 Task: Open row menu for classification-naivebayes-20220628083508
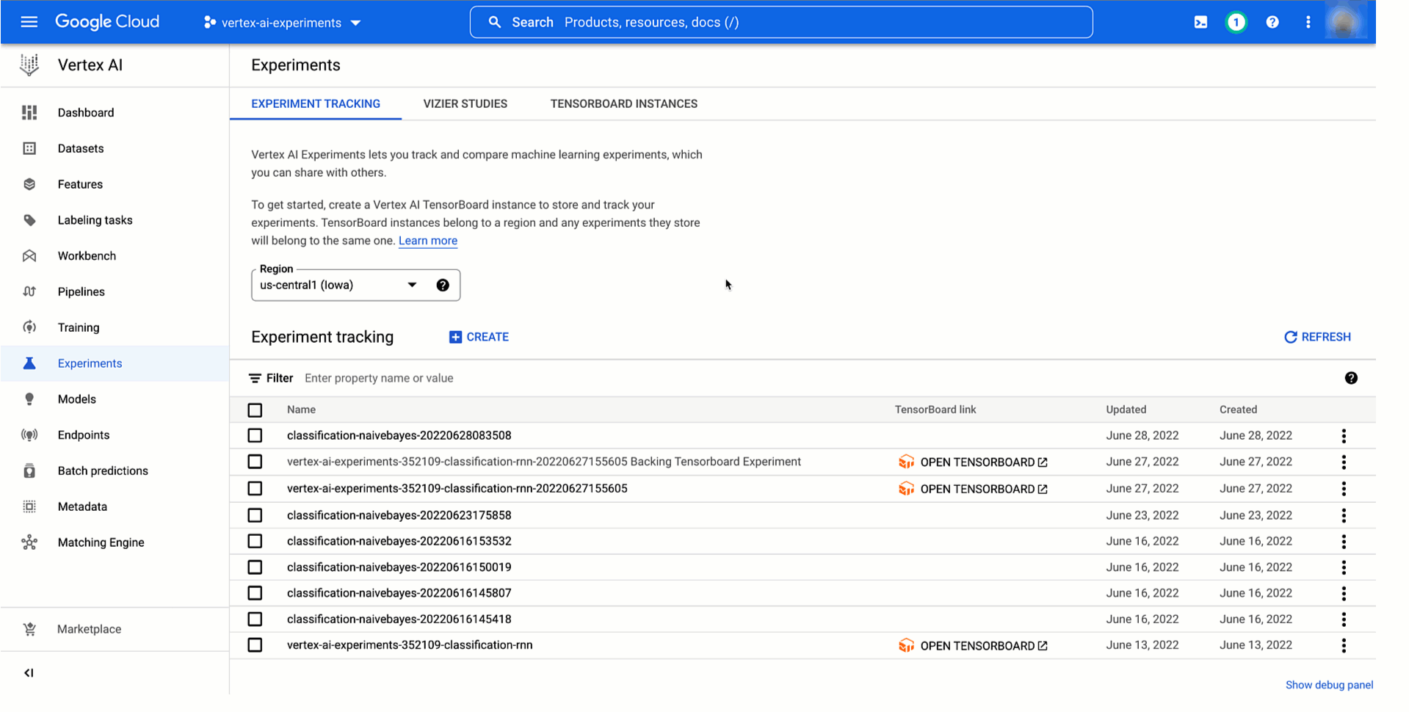click(1344, 436)
